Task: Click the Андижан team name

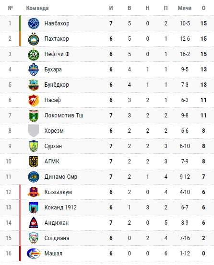Action: click(x=57, y=223)
